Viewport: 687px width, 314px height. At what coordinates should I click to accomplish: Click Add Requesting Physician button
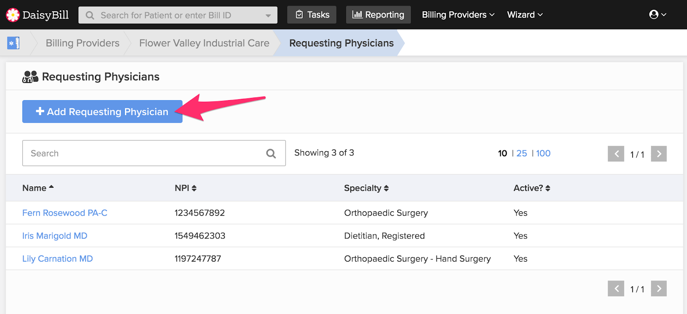point(102,112)
